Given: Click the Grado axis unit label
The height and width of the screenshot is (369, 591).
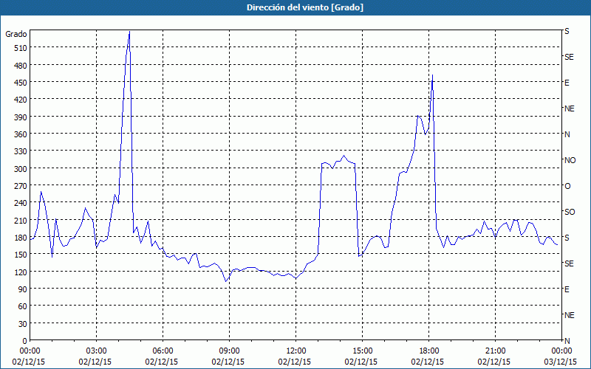Looking at the screenshot, I should coord(16,34).
